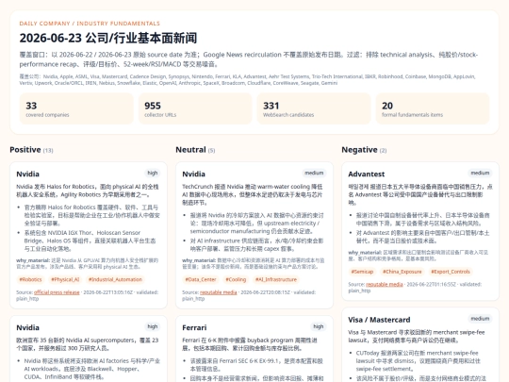Click the page title 2026-06-23 公司/行业基本面新闻
The height and width of the screenshot is (382, 509).
point(108,38)
